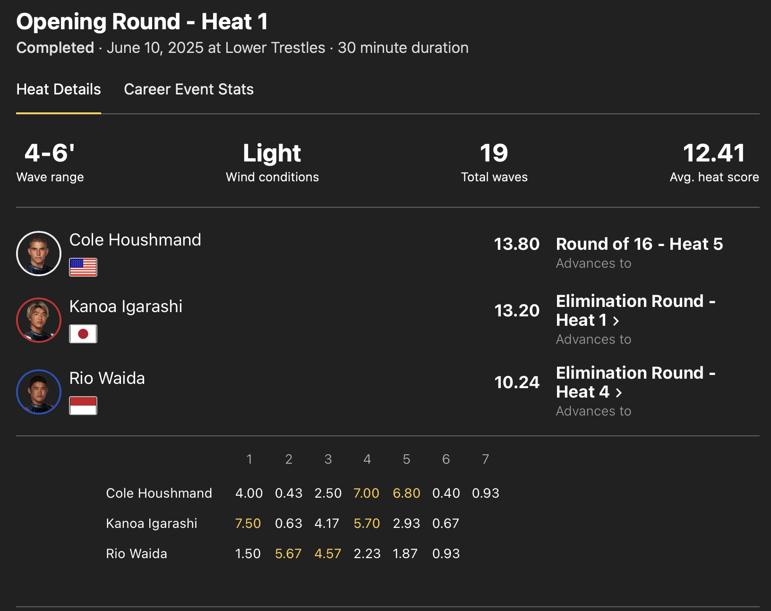Click Kanoa Igarashi's profile avatar
This screenshot has width=771, height=611.
coord(39,320)
